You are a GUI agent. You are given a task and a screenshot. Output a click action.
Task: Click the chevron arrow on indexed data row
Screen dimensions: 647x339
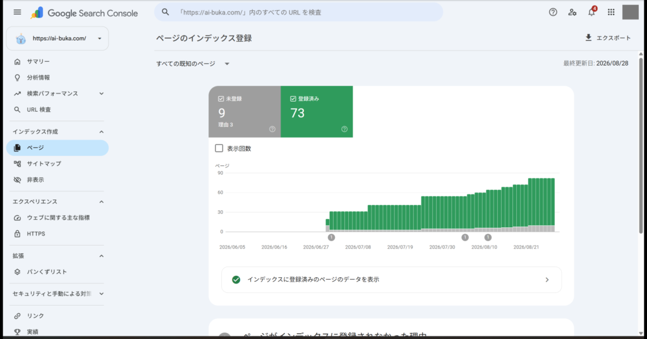[547, 280]
